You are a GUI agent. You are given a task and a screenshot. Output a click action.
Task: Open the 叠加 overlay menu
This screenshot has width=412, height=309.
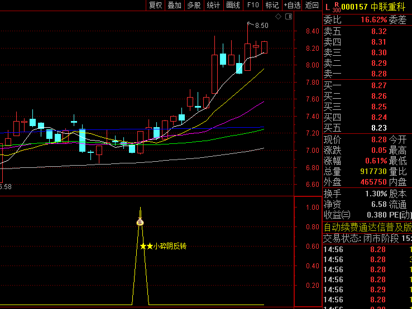[x=175, y=5]
